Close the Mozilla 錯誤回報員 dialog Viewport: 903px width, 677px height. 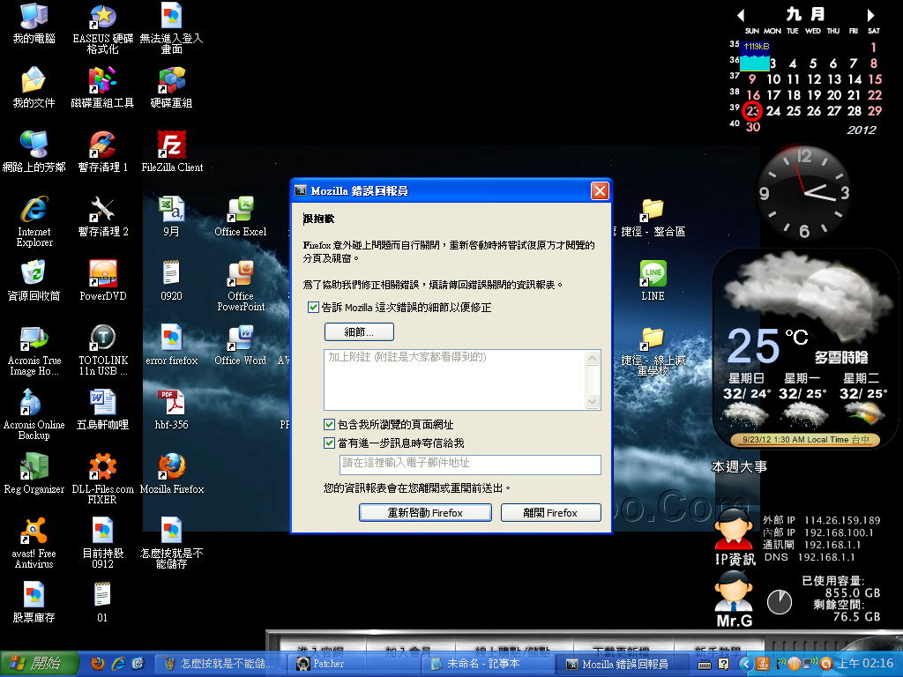[600, 190]
